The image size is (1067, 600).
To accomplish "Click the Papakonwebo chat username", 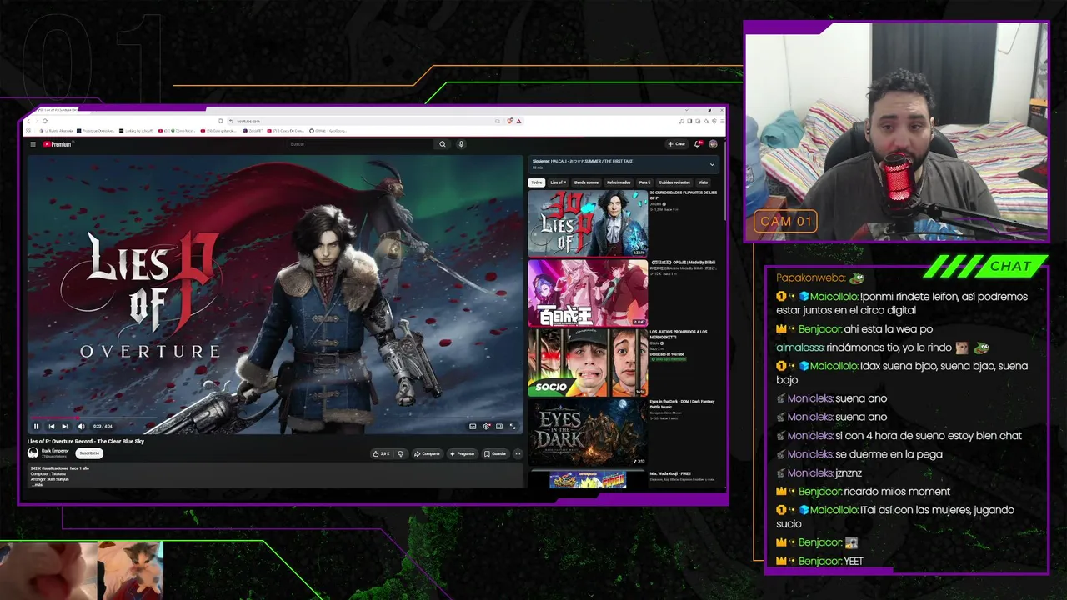I will coord(811,277).
